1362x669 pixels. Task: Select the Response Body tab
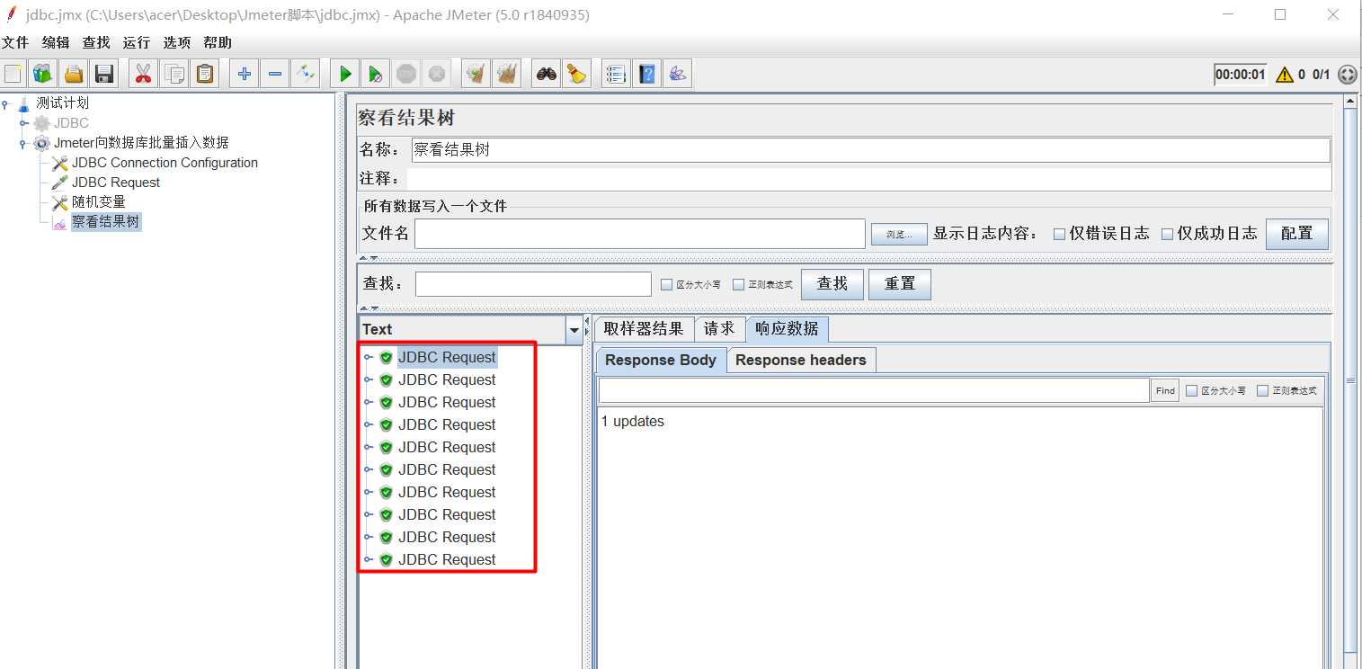click(x=661, y=360)
